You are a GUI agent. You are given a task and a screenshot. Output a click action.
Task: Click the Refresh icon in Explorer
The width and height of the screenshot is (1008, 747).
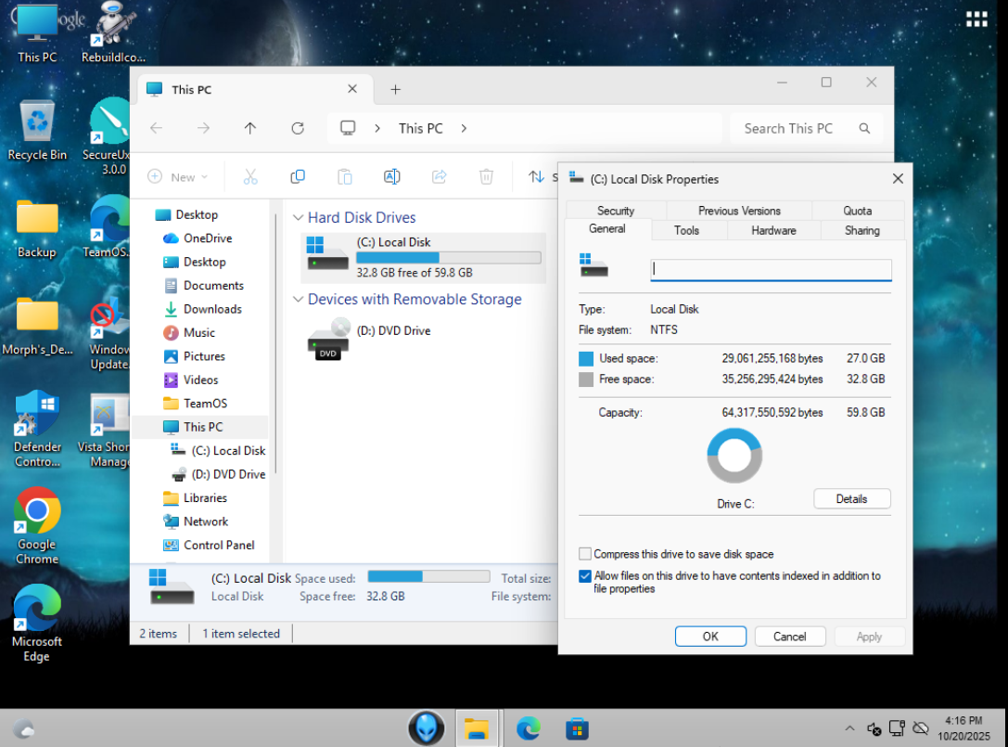click(298, 128)
